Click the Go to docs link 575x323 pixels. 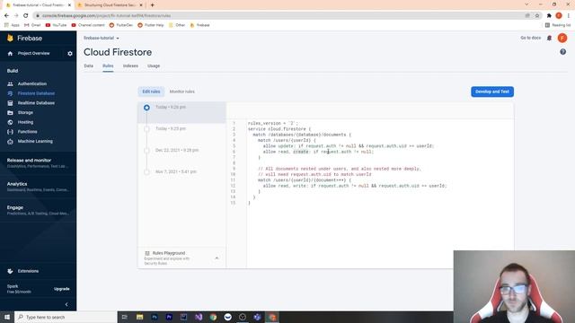click(530, 38)
